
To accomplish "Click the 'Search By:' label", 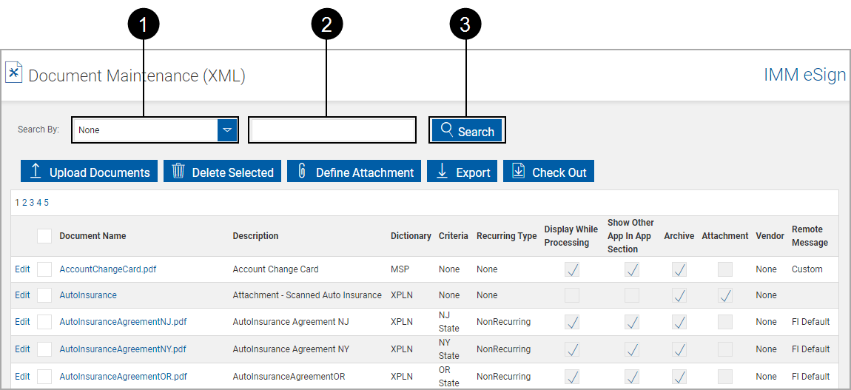I will 38,130.
